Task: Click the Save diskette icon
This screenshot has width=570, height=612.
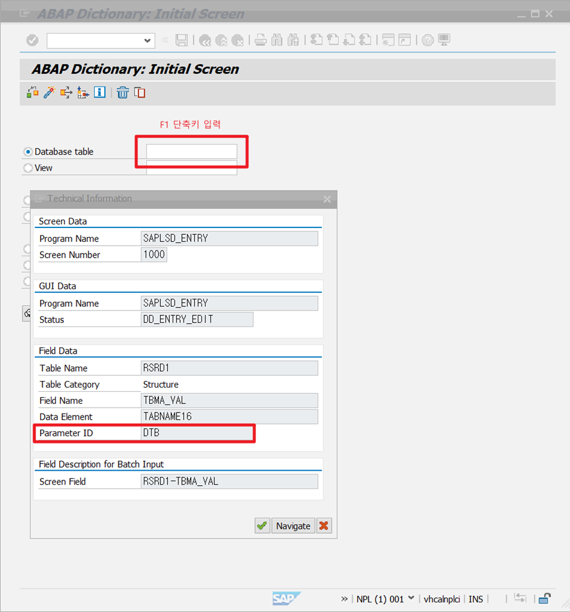Action: tap(181, 40)
